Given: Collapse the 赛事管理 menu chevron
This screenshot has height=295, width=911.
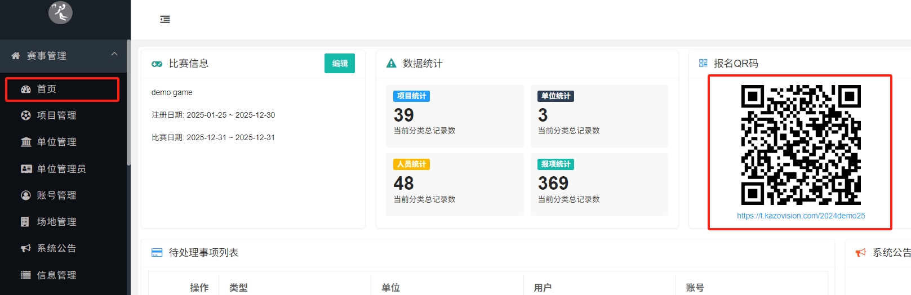Looking at the screenshot, I should click(x=114, y=54).
